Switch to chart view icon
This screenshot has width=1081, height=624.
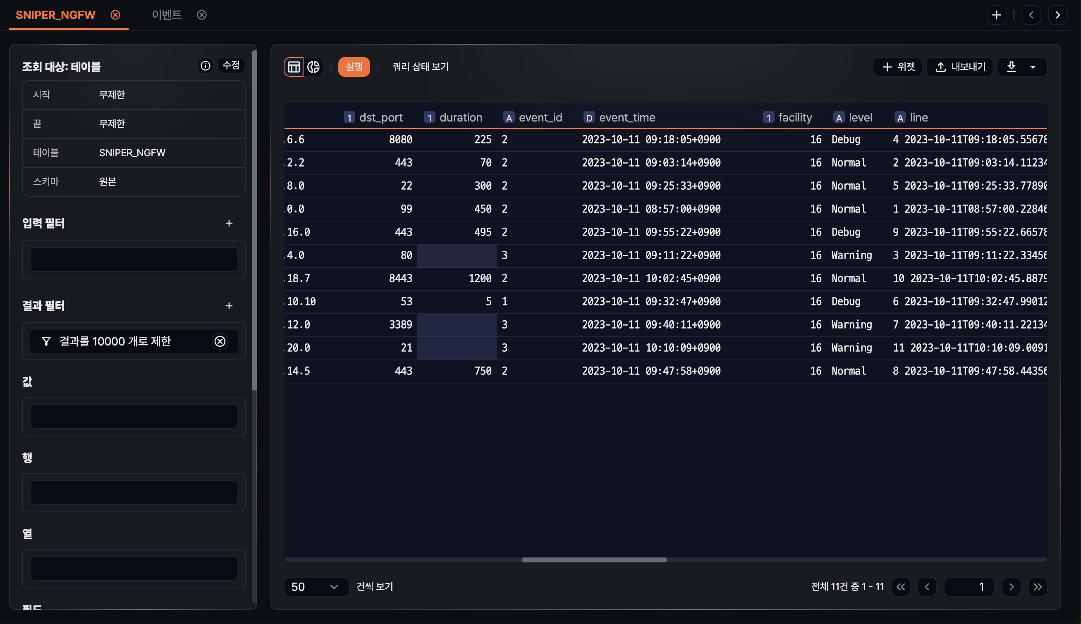(314, 67)
